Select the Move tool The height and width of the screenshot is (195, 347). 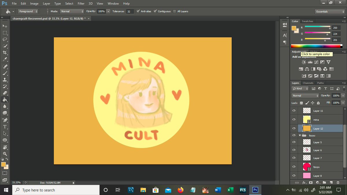(5, 26)
